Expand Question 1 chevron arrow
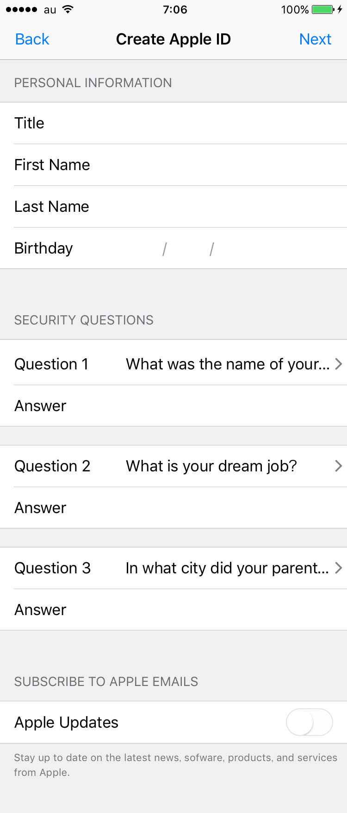Screen dimensions: 347x813 338,364
